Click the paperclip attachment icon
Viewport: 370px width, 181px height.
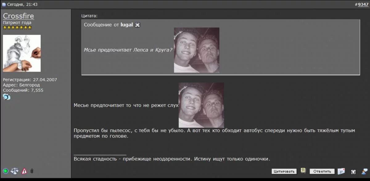32,171
